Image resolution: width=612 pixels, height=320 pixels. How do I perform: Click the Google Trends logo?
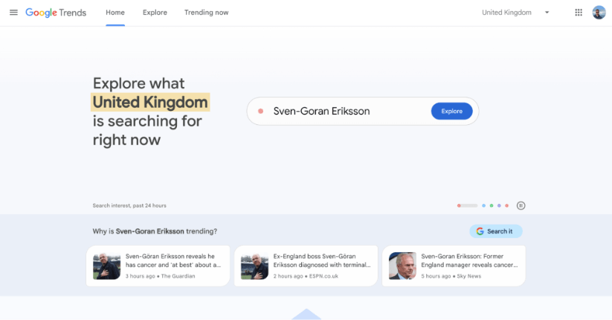coord(56,13)
